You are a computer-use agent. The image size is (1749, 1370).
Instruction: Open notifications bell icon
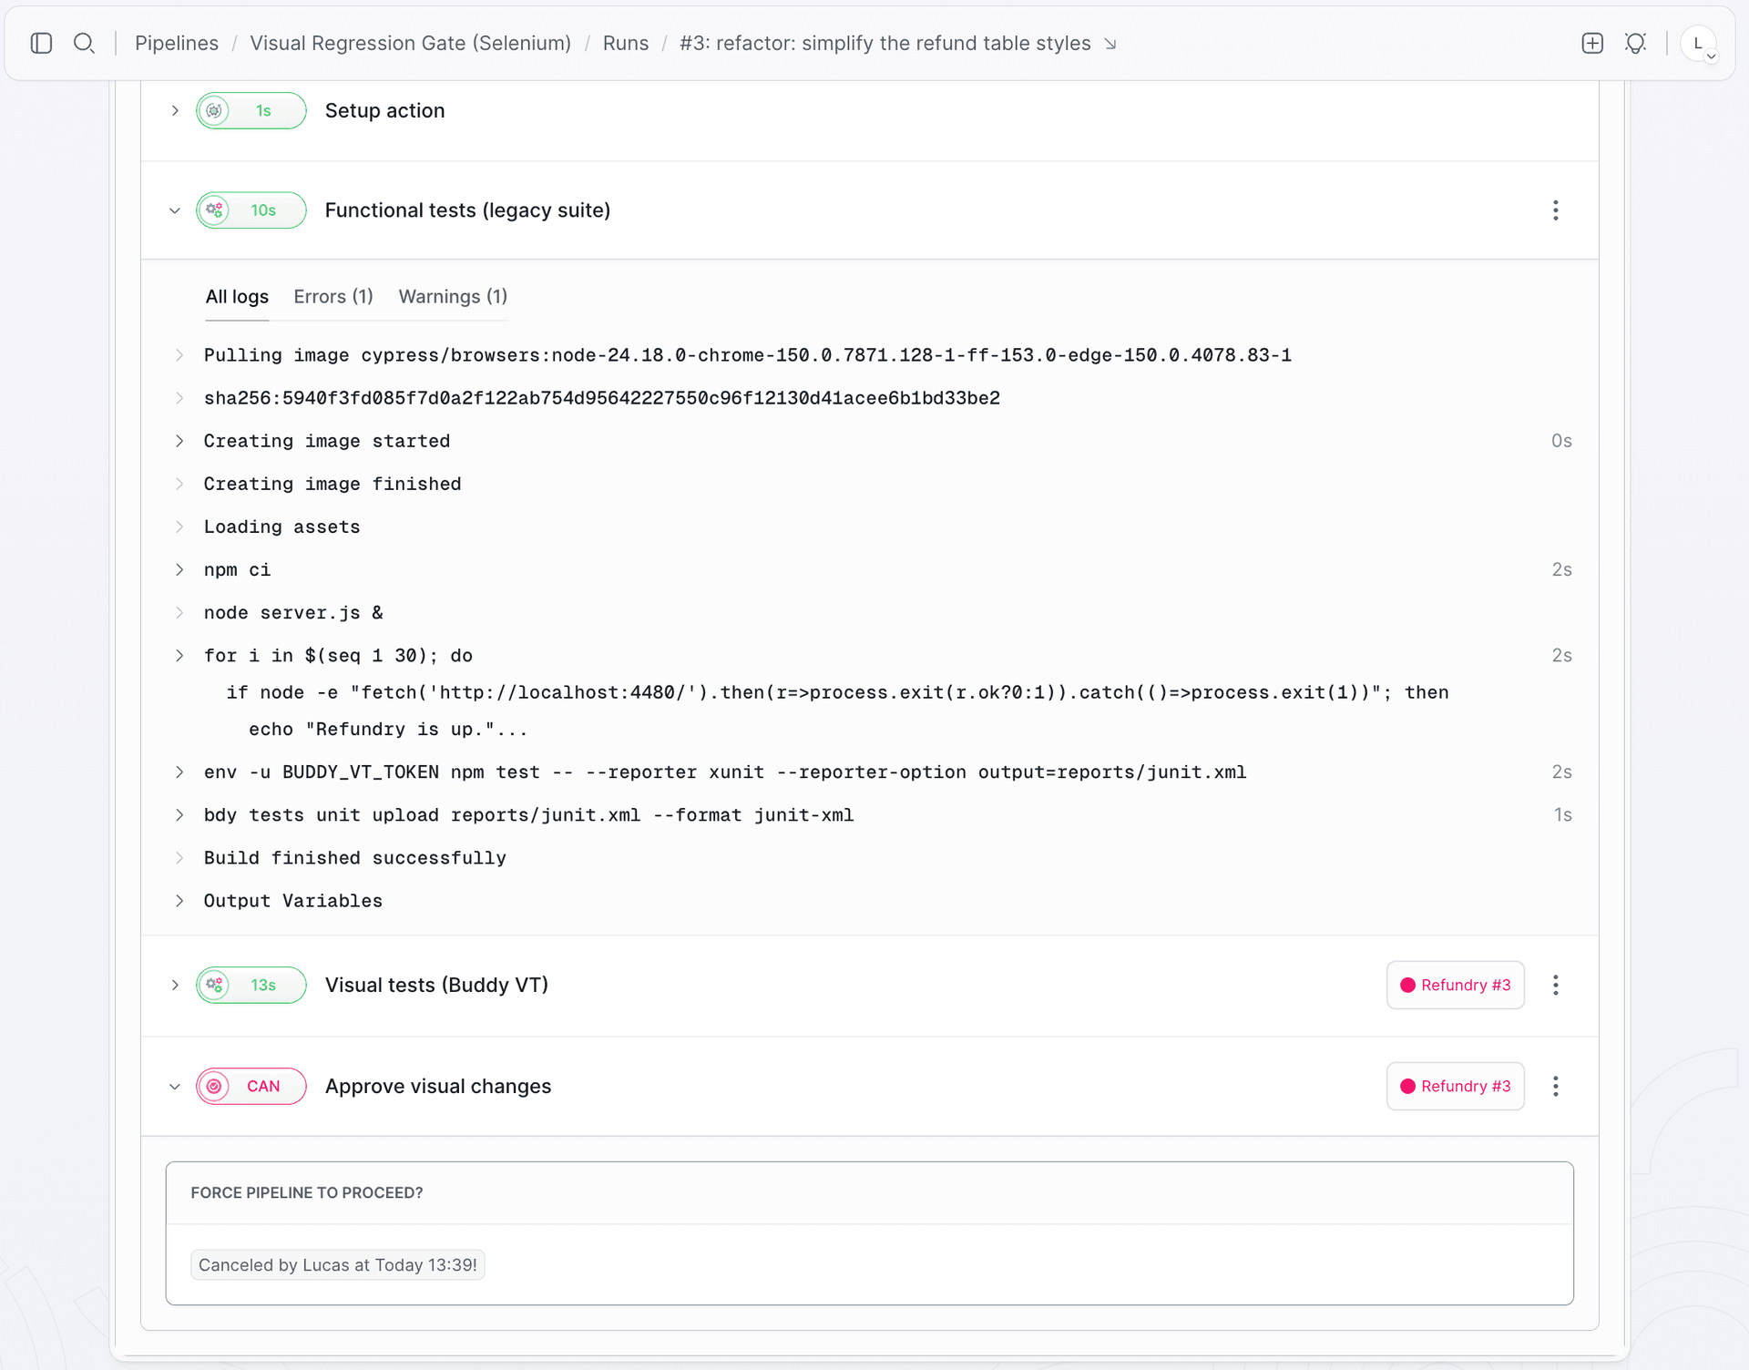1636,43
